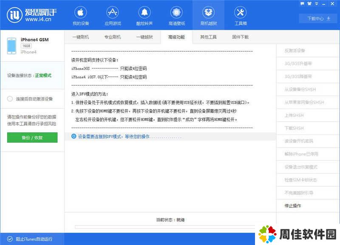This screenshot has width=340, height=245.
Task: Switch to the 一键刷机 tab
Action: click(80, 37)
